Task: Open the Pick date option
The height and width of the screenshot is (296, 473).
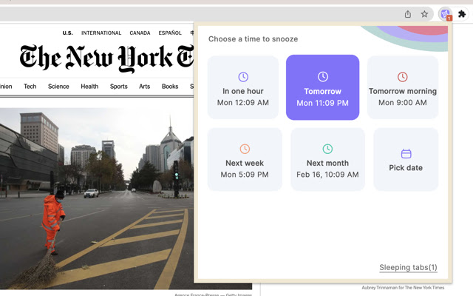Action: click(406, 159)
